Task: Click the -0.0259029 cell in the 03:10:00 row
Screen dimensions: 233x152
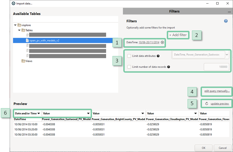Action: point(153,124)
